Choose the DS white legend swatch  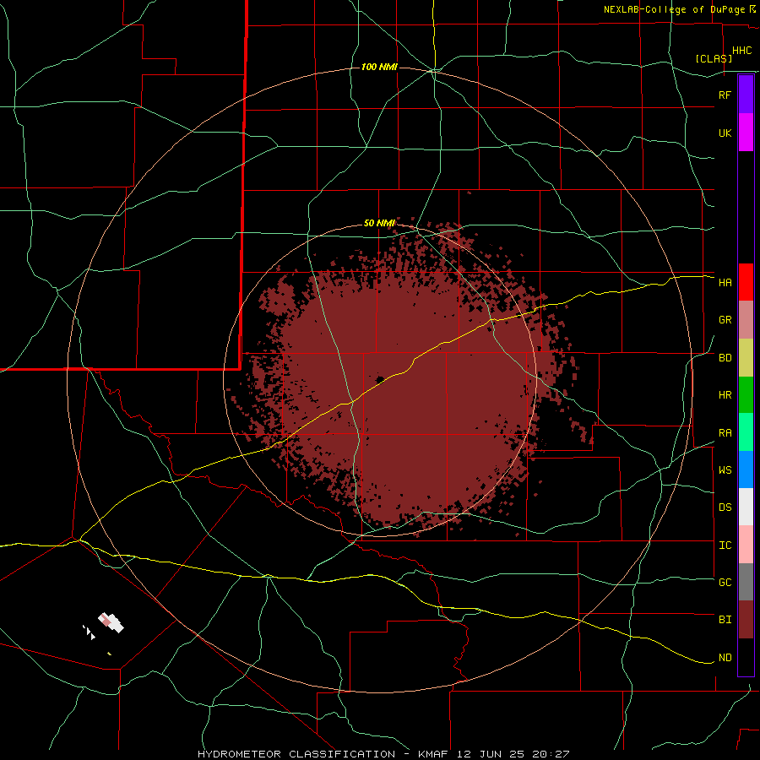coord(746,507)
